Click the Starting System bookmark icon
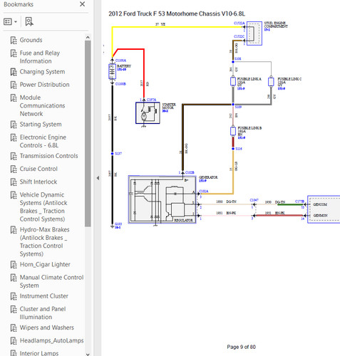 (14, 125)
